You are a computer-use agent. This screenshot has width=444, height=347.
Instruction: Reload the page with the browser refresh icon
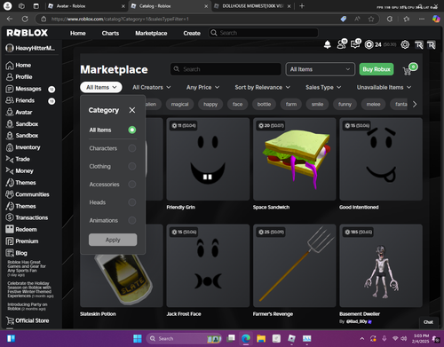25,19
